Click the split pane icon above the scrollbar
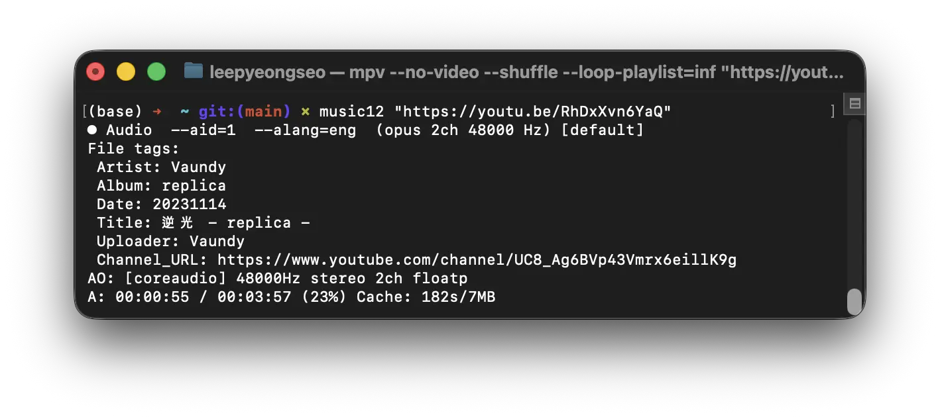The image size is (940, 417). point(855,103)
